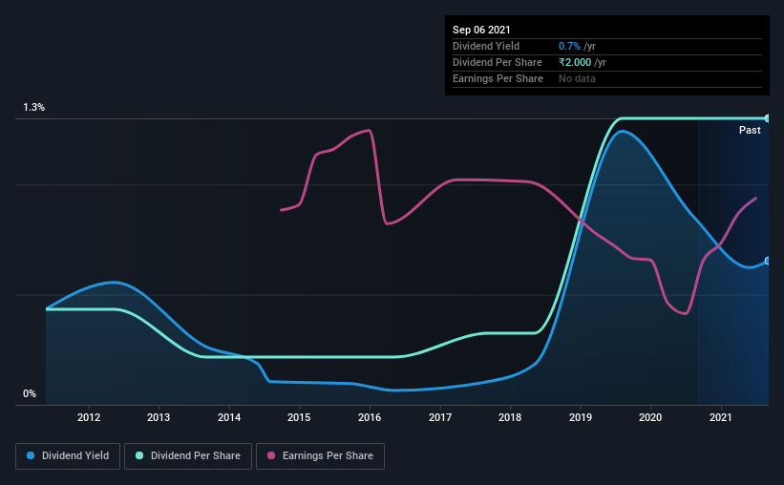The height and width of the screenshot is (485, 784).
Task: Click the 2016 x-axis label
Action: pyautogui.click(x=370, y=417)
